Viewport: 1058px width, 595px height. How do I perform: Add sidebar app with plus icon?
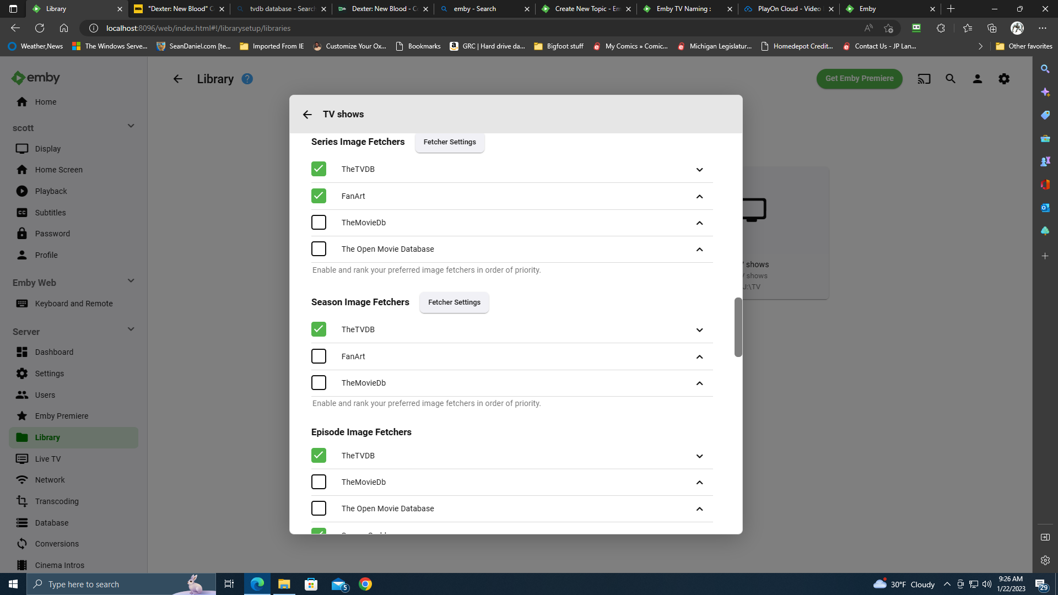coord(1045,256)
